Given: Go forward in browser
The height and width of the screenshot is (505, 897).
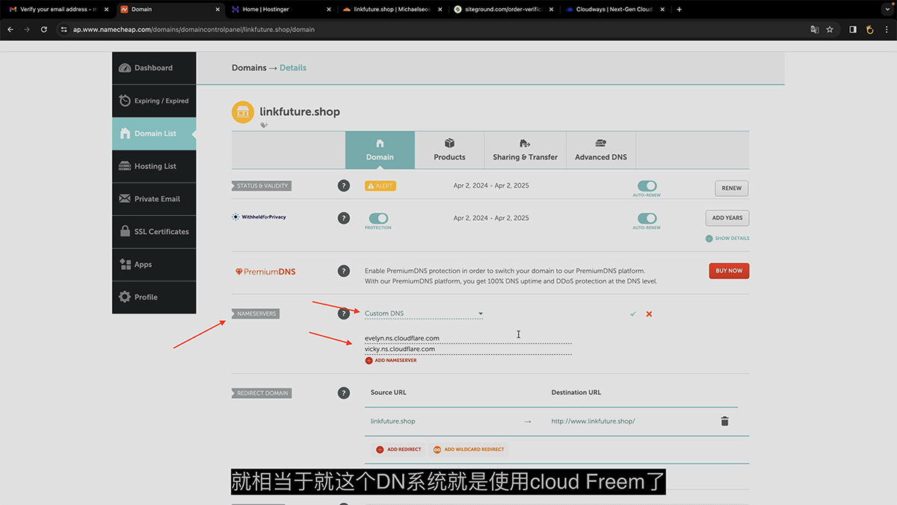Looking at the screenshot, I should tap(27, 29).
